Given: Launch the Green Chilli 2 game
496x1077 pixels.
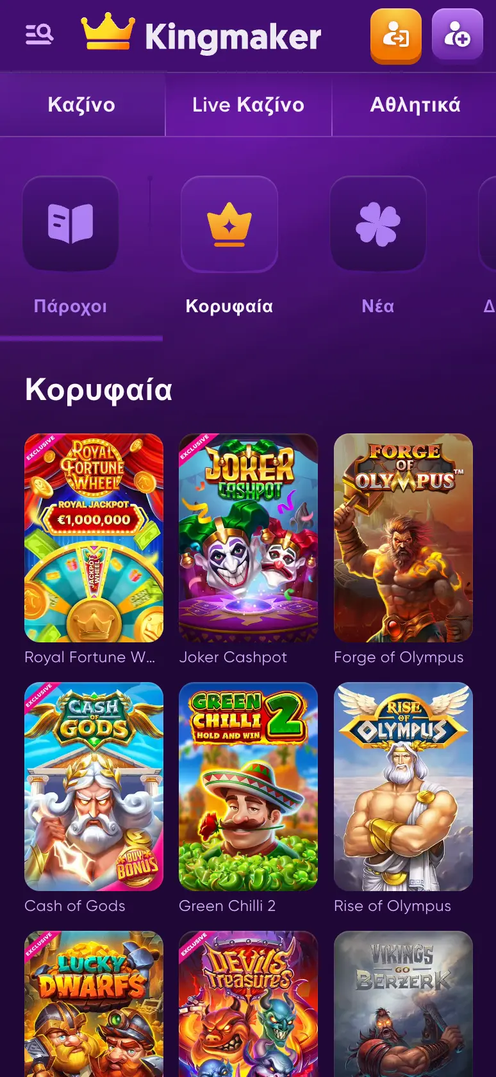Looking at the screenshot, I should tap(249, 787).
